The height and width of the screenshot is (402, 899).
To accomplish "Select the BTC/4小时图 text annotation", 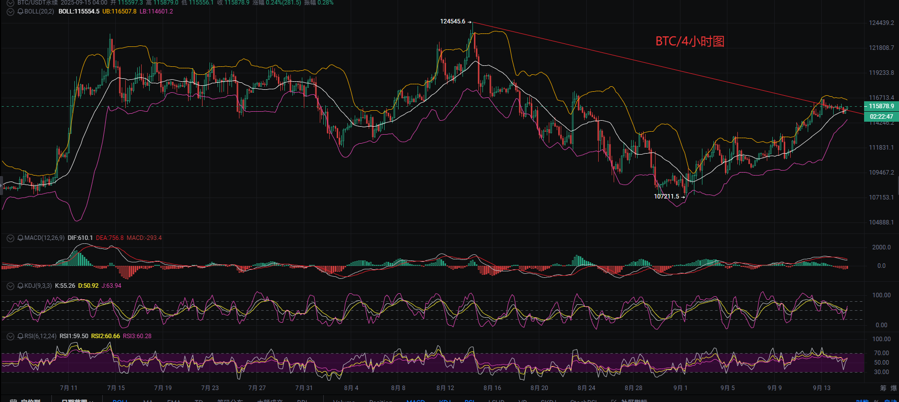I will [x=689, y=41].
